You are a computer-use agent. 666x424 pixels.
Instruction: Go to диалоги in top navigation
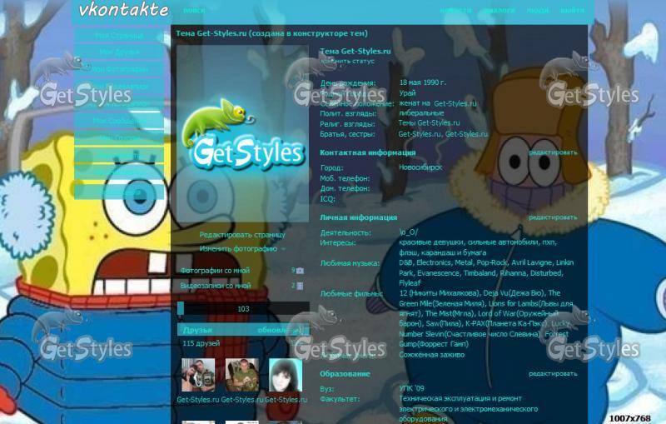499,11
